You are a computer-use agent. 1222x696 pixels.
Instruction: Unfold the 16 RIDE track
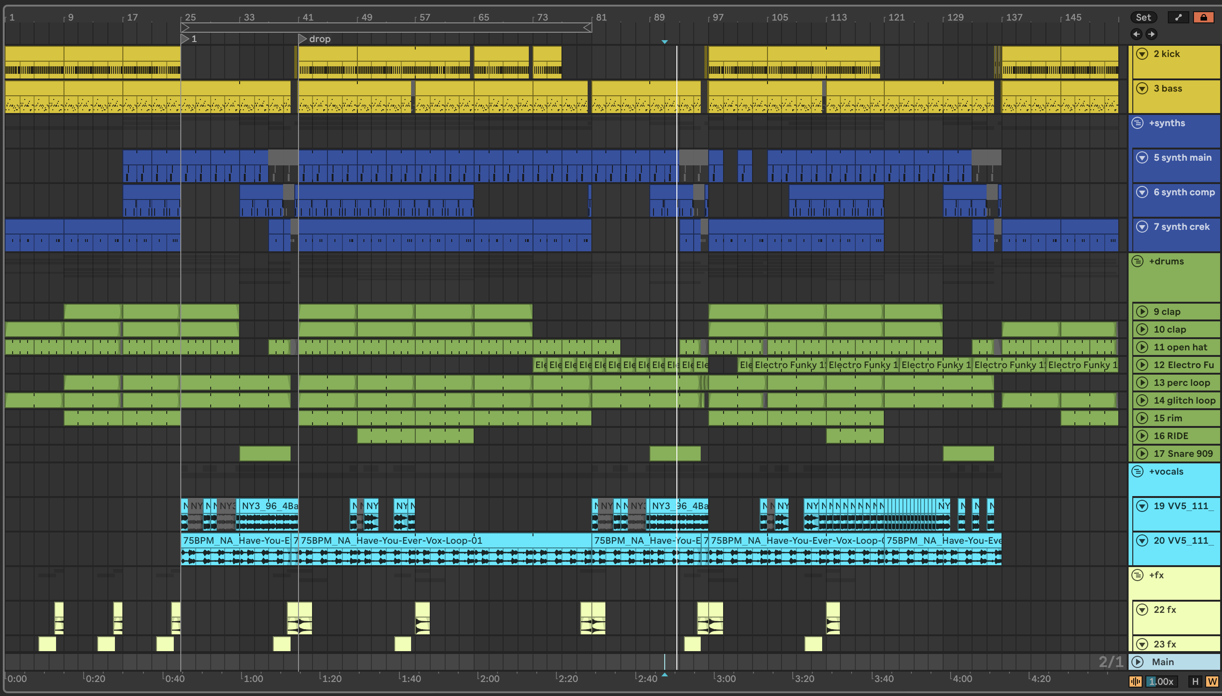(x=1142, y=435)
